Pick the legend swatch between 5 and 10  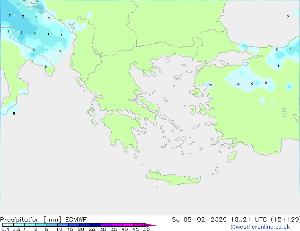[52, 225]
